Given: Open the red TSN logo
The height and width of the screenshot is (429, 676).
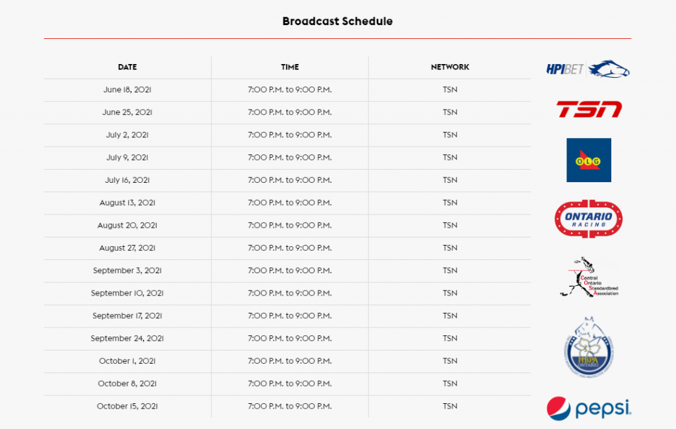Looking at the screenshot, I should click(x=589, y=109).
